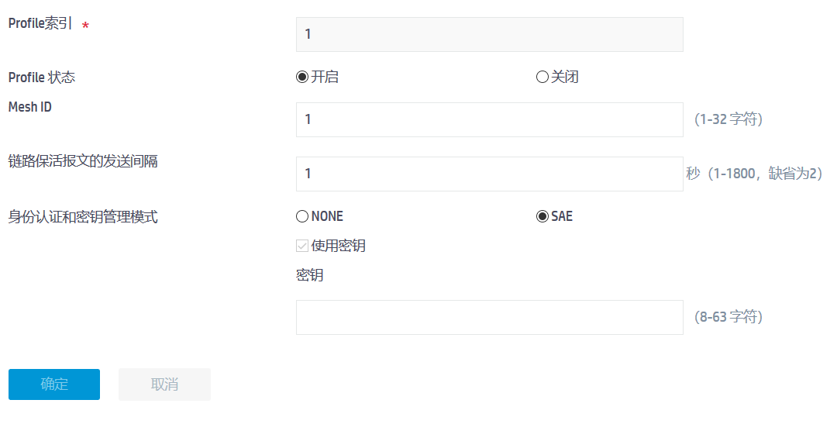Screen dimensions: 837x424
Task: Click the 密钥 password input box
Action: (489, 317)
